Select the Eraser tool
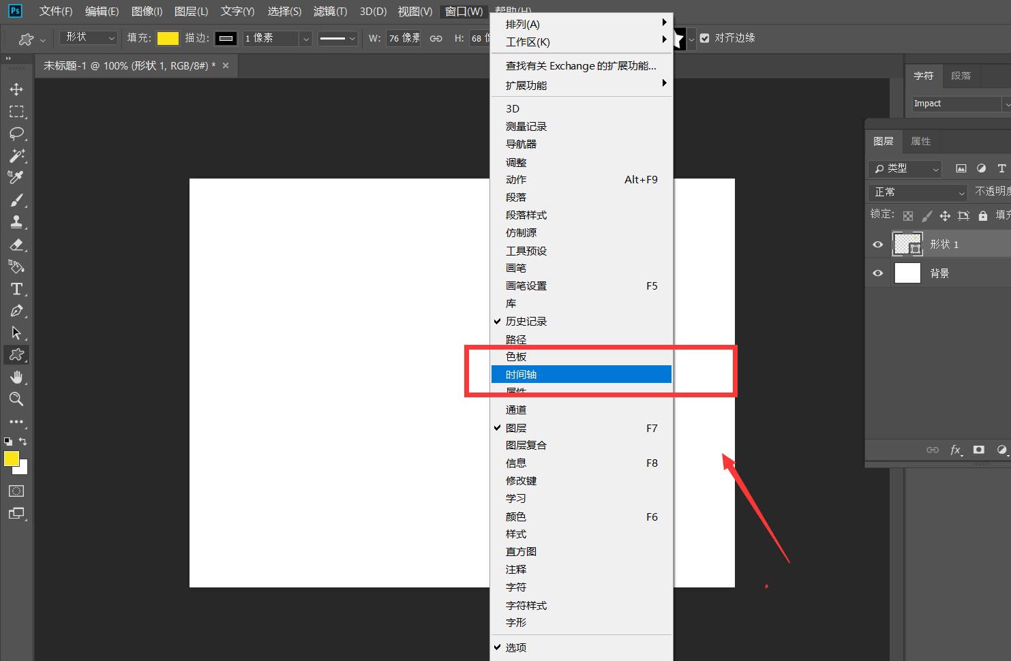The width and height of the screenshot is (1011, 661). point(16,245)
